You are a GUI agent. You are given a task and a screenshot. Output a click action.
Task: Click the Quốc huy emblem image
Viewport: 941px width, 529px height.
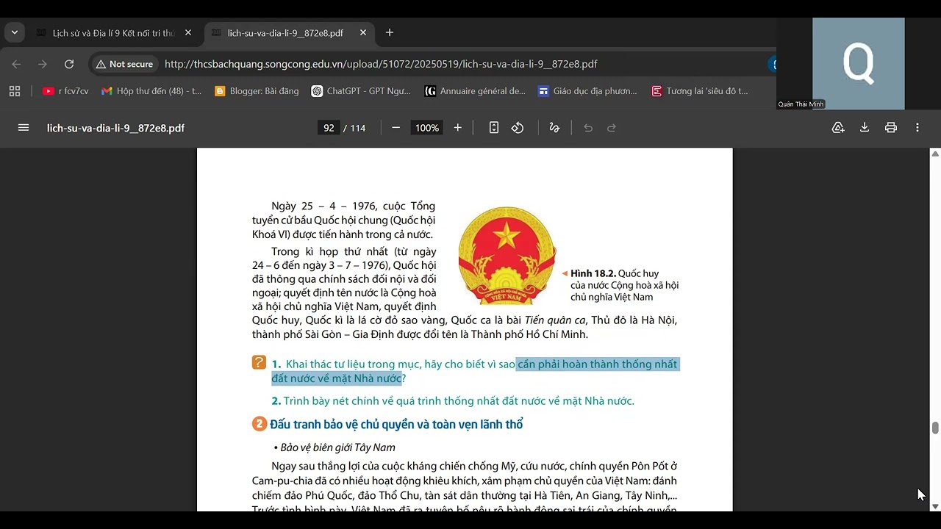(507, 255)
